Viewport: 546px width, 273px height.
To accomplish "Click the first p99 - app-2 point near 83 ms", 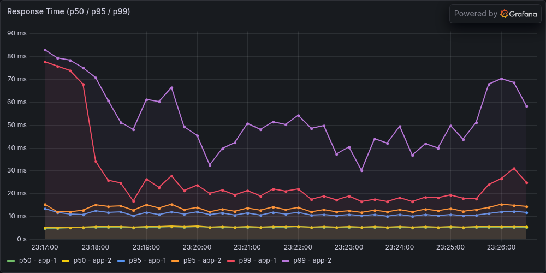I will (x=45, y=50).
